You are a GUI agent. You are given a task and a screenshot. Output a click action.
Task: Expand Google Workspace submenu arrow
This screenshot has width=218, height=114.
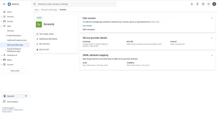pos(6,35)
